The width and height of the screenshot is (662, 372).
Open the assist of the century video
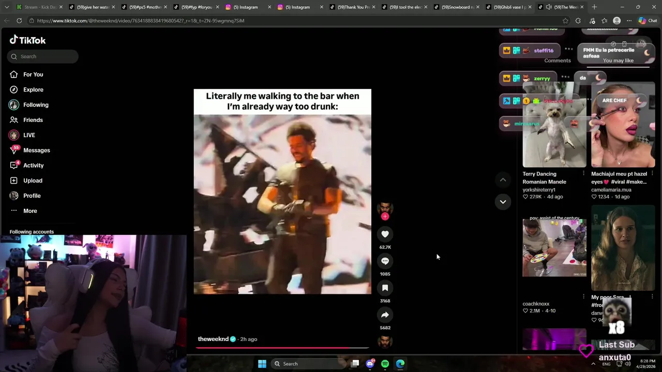(x=554, y=247)
